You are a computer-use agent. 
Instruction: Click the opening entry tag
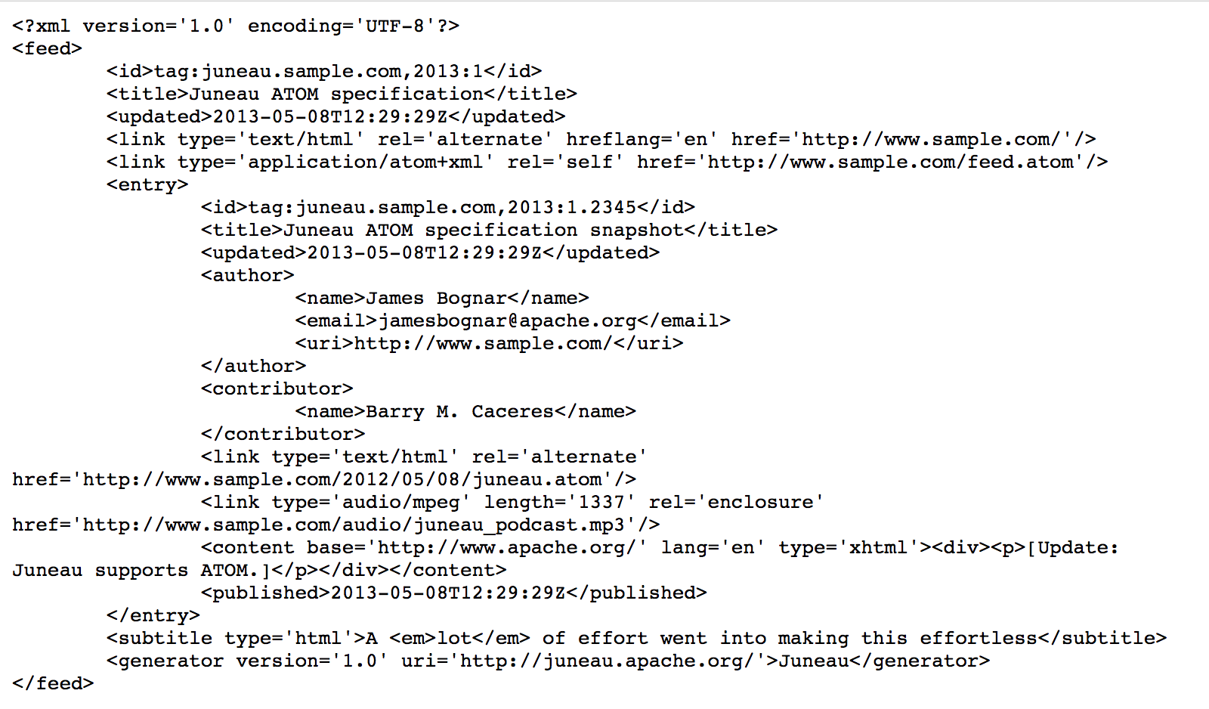(x=147, y=184)
